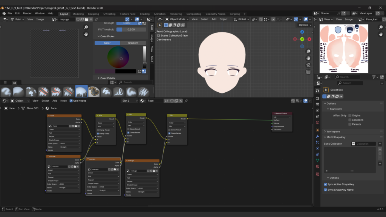Enable Affect Only Origins checkbox
Image resolution: width=386 pixels, height=217 pixels.
point(350,116)
